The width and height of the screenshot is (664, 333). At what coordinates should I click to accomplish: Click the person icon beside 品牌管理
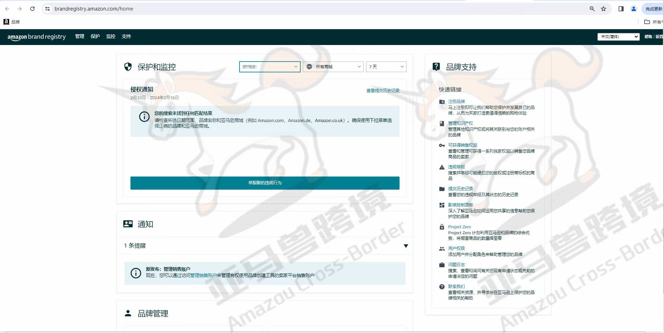pos(128,313)
